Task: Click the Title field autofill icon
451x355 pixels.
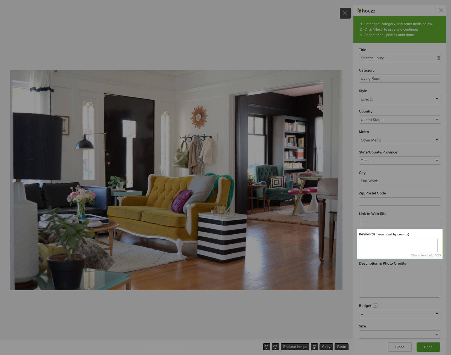Action: click(438, 58)
